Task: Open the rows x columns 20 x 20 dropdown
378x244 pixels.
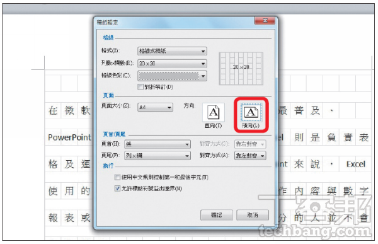Action: (x=172, y=64)
